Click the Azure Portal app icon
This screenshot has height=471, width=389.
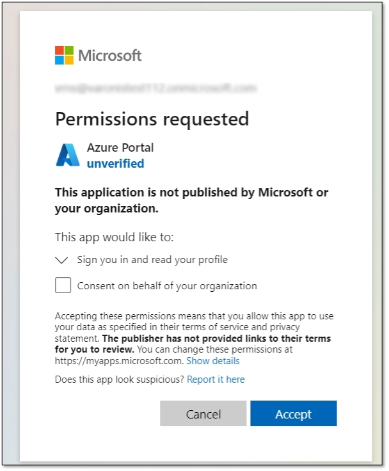click(68, 156)
